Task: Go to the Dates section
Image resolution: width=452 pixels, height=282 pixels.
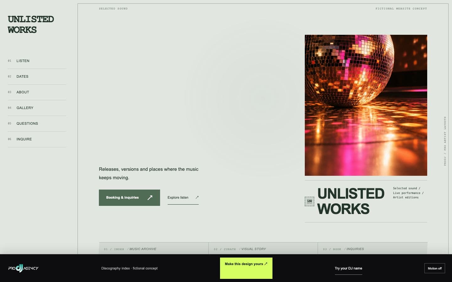Action: coord(37,76)
